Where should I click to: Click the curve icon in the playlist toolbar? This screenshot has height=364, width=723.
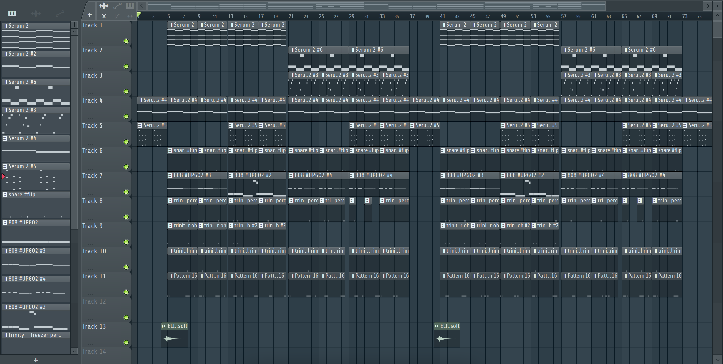click(x=117, y=16)
